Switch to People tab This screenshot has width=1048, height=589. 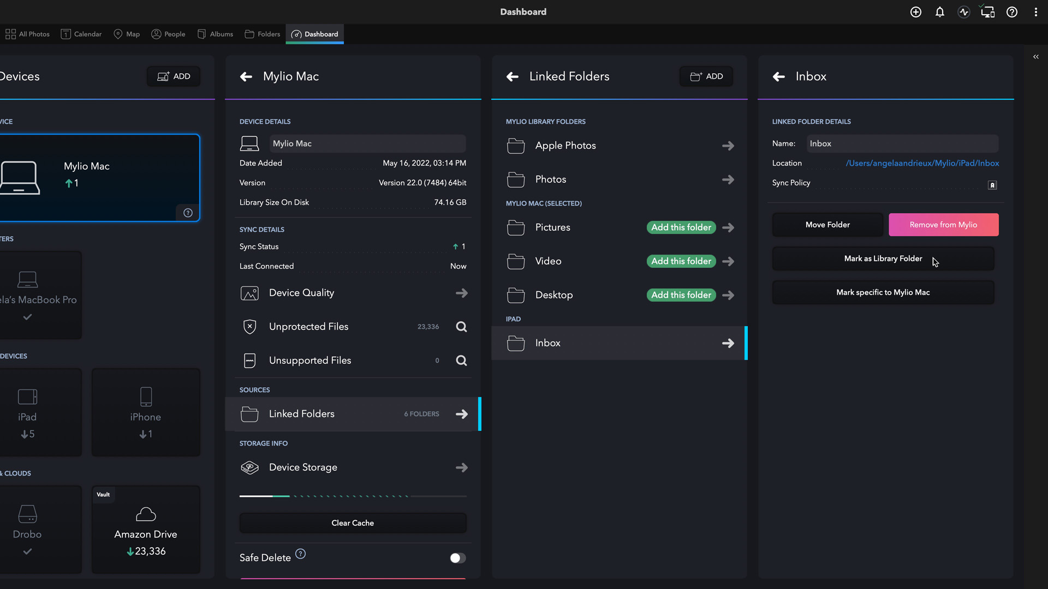click(x=168, y=34)
